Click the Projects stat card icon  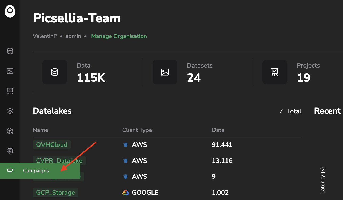[275, 72]
